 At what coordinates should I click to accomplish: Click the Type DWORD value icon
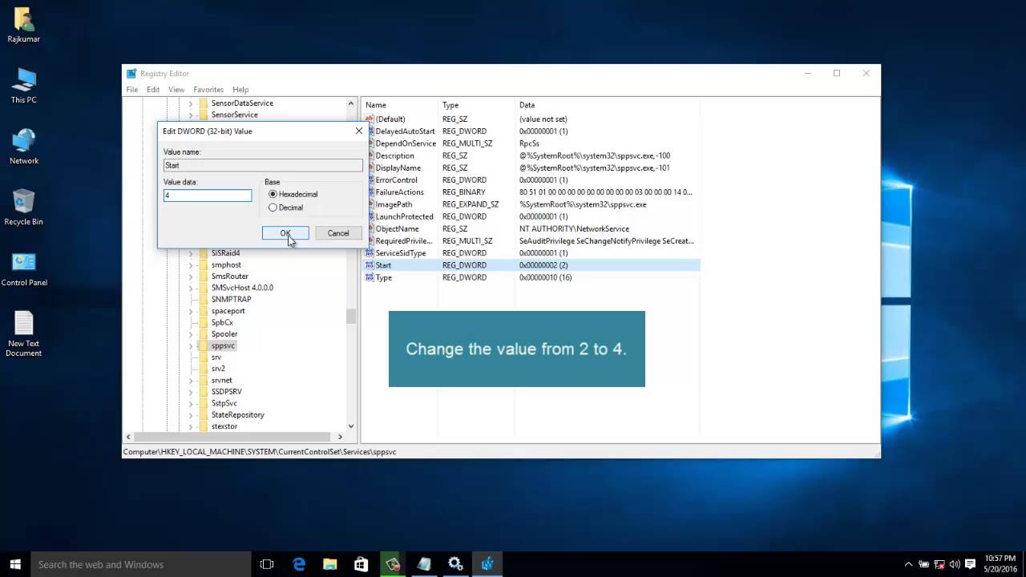coord(370,277)
